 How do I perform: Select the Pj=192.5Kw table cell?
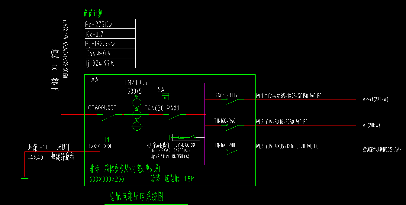tap(110, 44)
